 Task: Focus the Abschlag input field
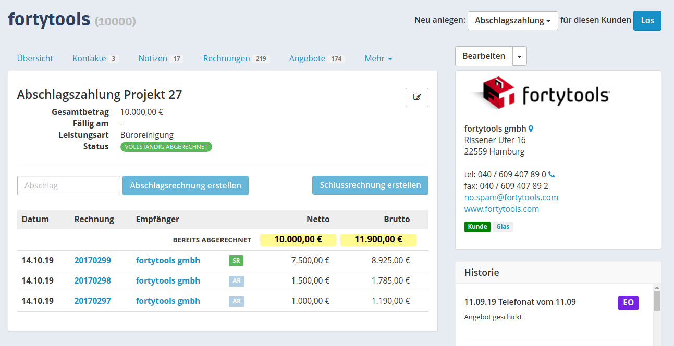coord(69,186)
